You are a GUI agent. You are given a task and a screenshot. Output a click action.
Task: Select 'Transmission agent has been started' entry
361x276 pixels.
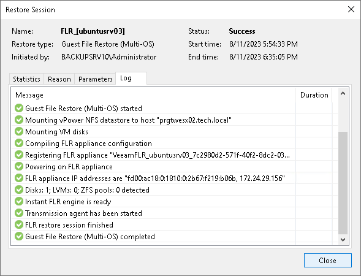tap(175, 213)
